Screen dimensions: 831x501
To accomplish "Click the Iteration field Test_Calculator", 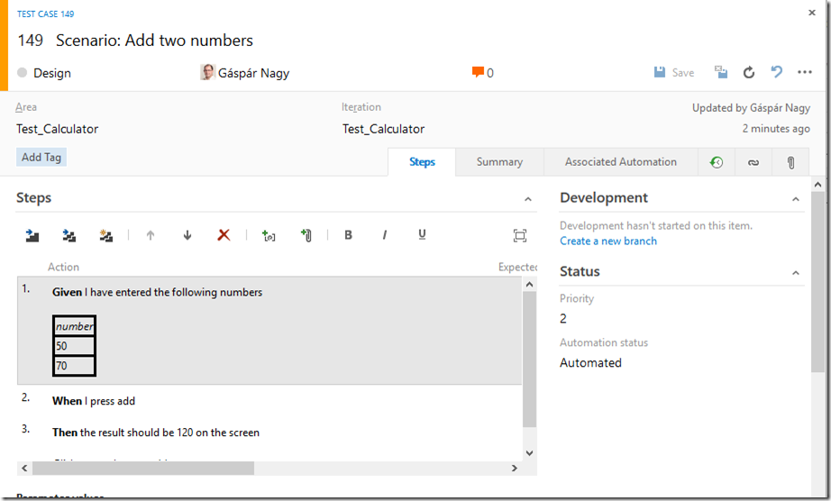I will [x=383, y=129].
